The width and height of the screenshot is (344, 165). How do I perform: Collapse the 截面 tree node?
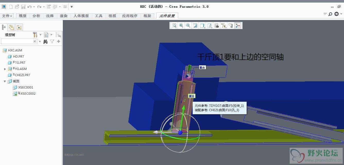[x=5, y=81]
